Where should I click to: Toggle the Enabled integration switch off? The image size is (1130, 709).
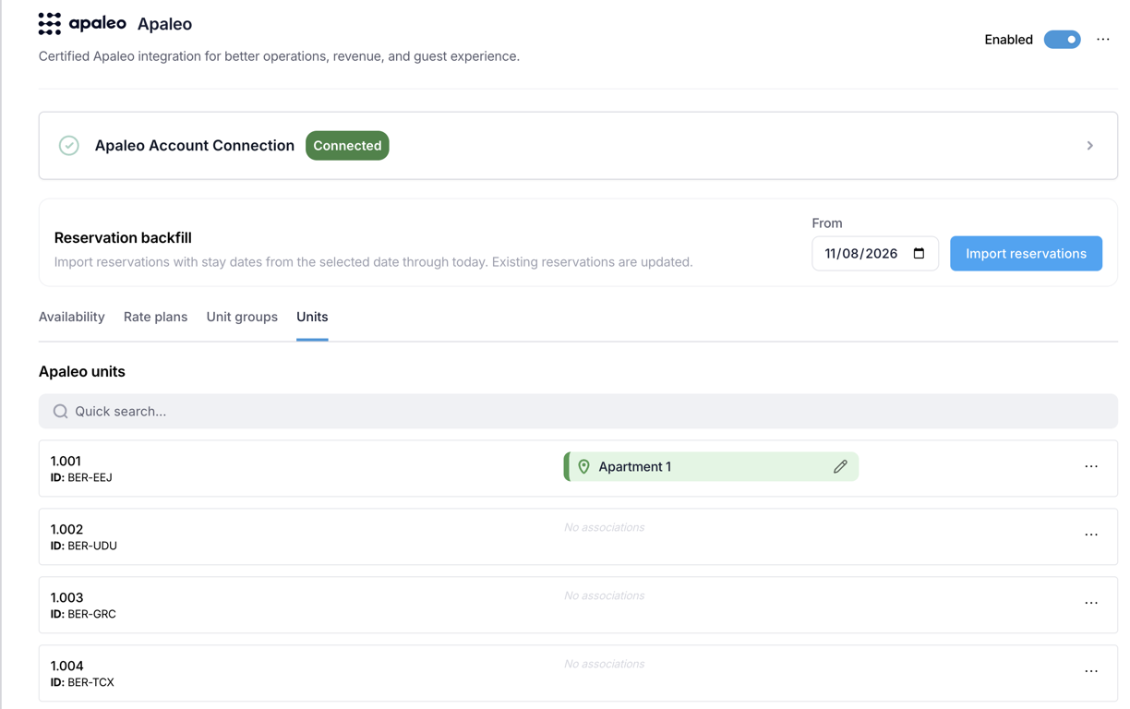click(1063, 40)
